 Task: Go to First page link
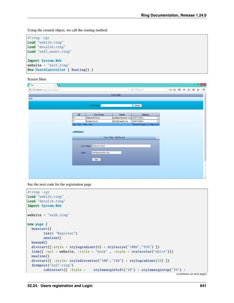pyautogui.click(x=75, y=125)
